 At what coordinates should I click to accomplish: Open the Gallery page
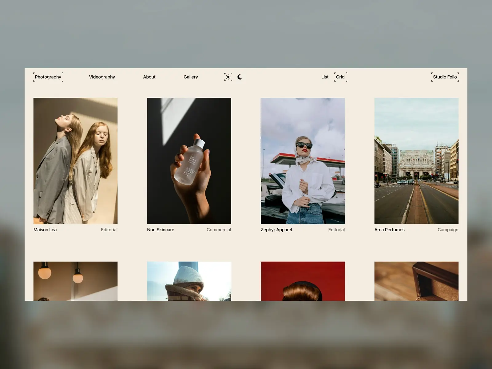tap(191, 77)
